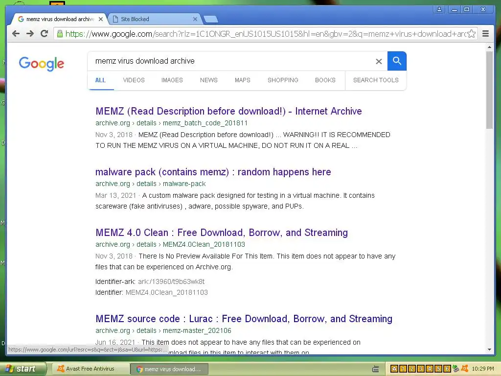Viewport: 501px width, 376px height.
Task: Select virtual desktop 6 tray icon
Action: pos(447,369)
